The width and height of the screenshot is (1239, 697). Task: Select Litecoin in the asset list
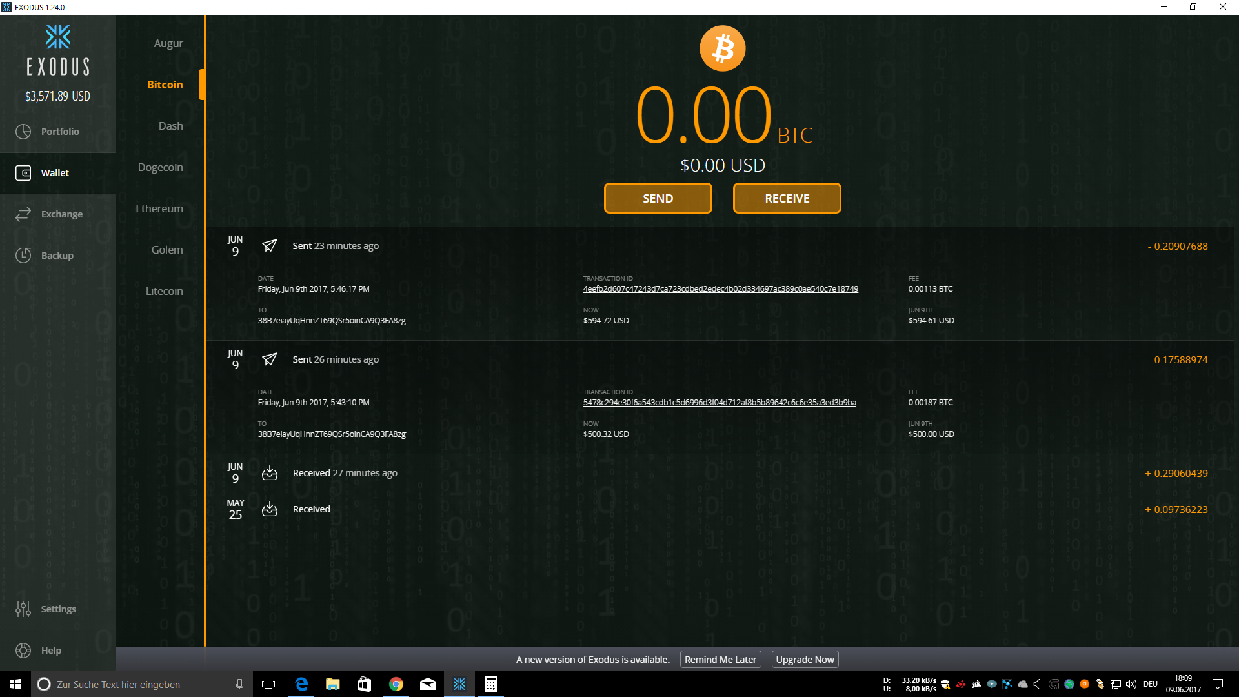coord(165,291)
